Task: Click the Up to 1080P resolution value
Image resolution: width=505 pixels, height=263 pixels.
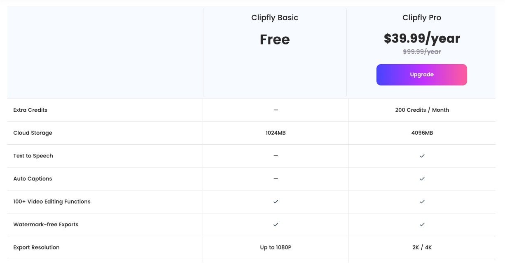Action: point(276,247)
